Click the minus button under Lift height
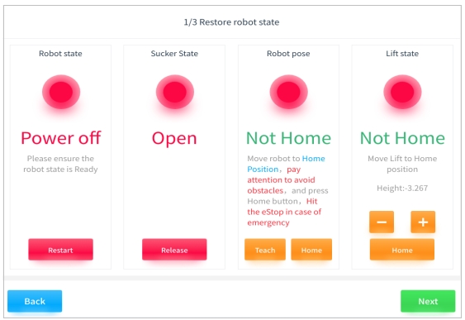The width and height of the screenshot is (465, 320). tap(382, 222)
